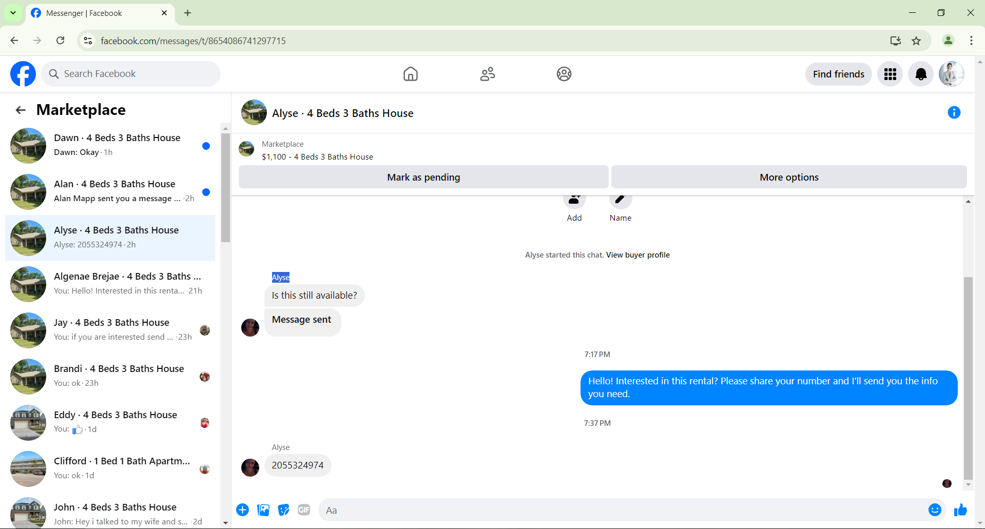Click Mark as pending
Viewport: 985px width, 529px height.
[x=423, y=177]
